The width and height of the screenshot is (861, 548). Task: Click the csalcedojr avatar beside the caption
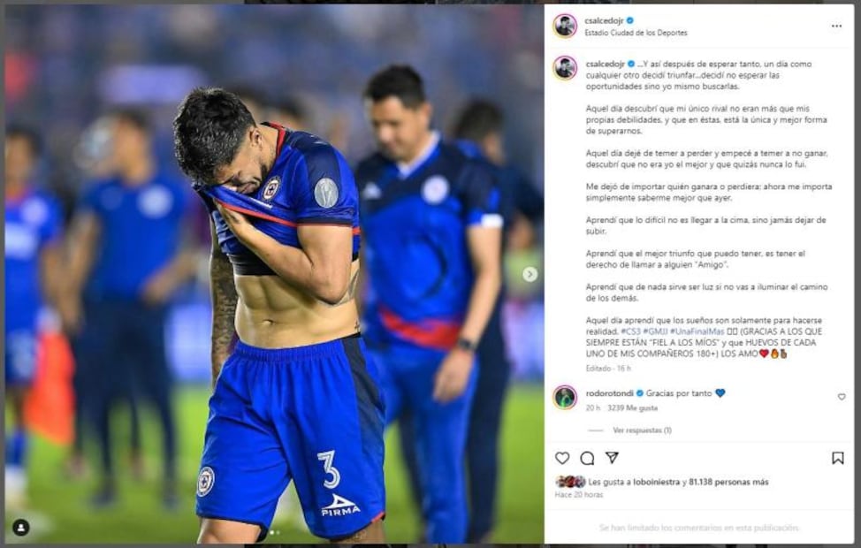565,68
